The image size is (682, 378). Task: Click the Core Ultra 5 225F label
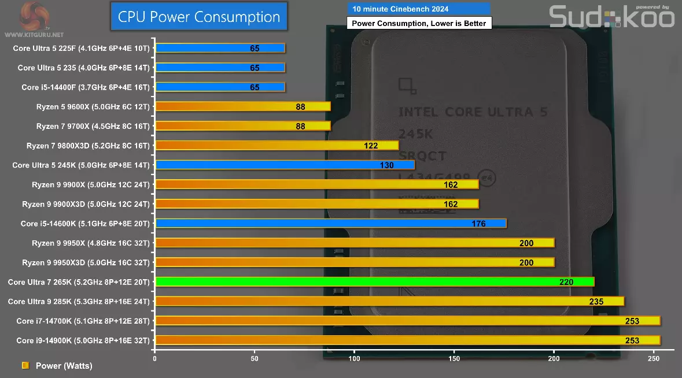[81, 48]
